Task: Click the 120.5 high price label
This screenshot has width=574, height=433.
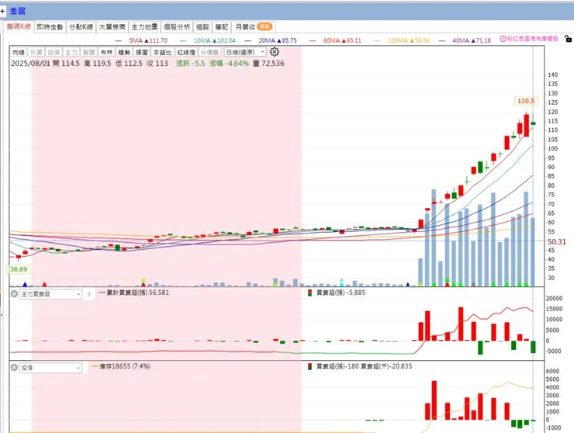Action: [526, 101]
